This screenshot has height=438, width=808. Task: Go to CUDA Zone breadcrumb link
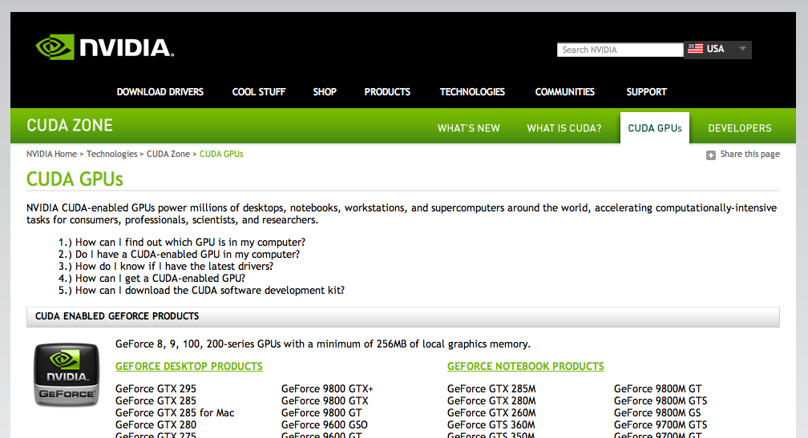click(168, 154)
